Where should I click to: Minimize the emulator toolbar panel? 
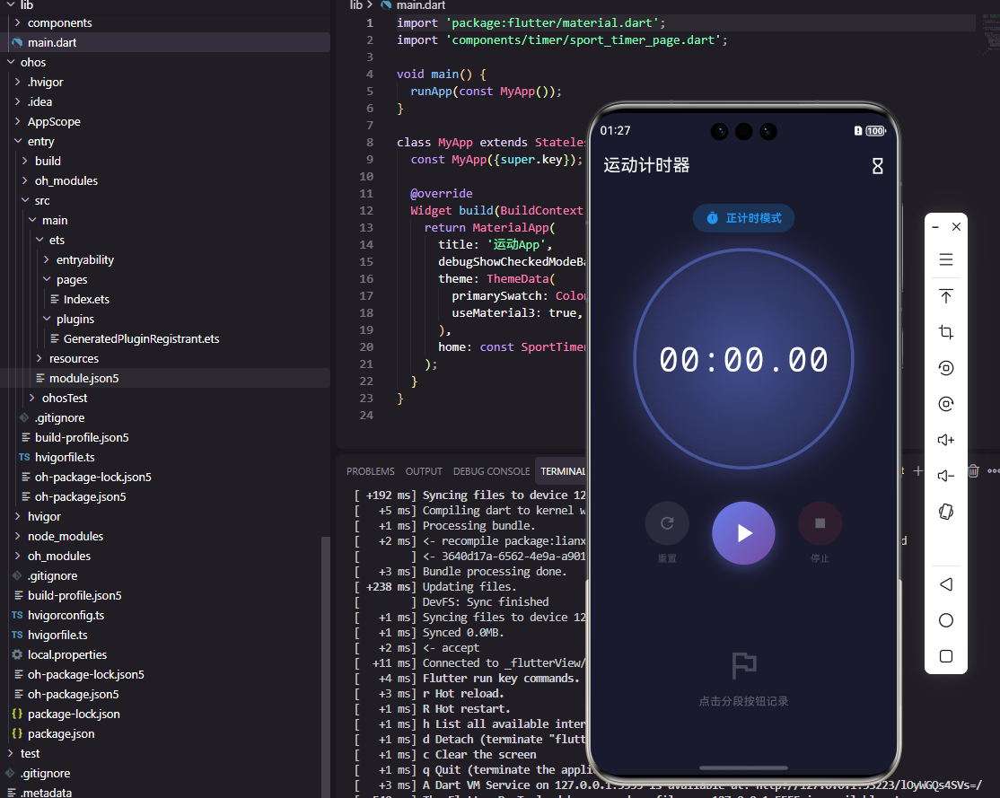[x=935, y=227]
